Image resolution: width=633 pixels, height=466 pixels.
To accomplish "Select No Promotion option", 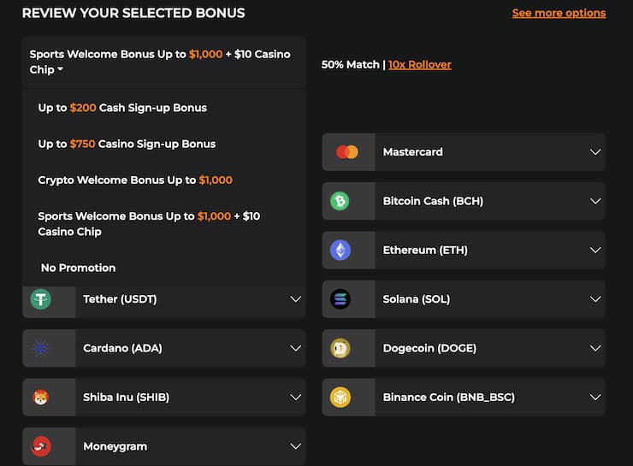I will 79,268.
